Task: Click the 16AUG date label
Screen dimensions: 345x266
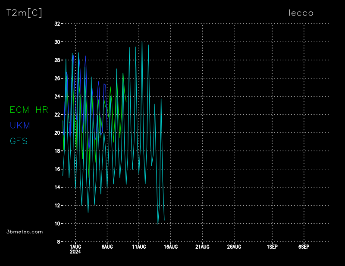Action: pyautogui.click(x=170, y=247)
